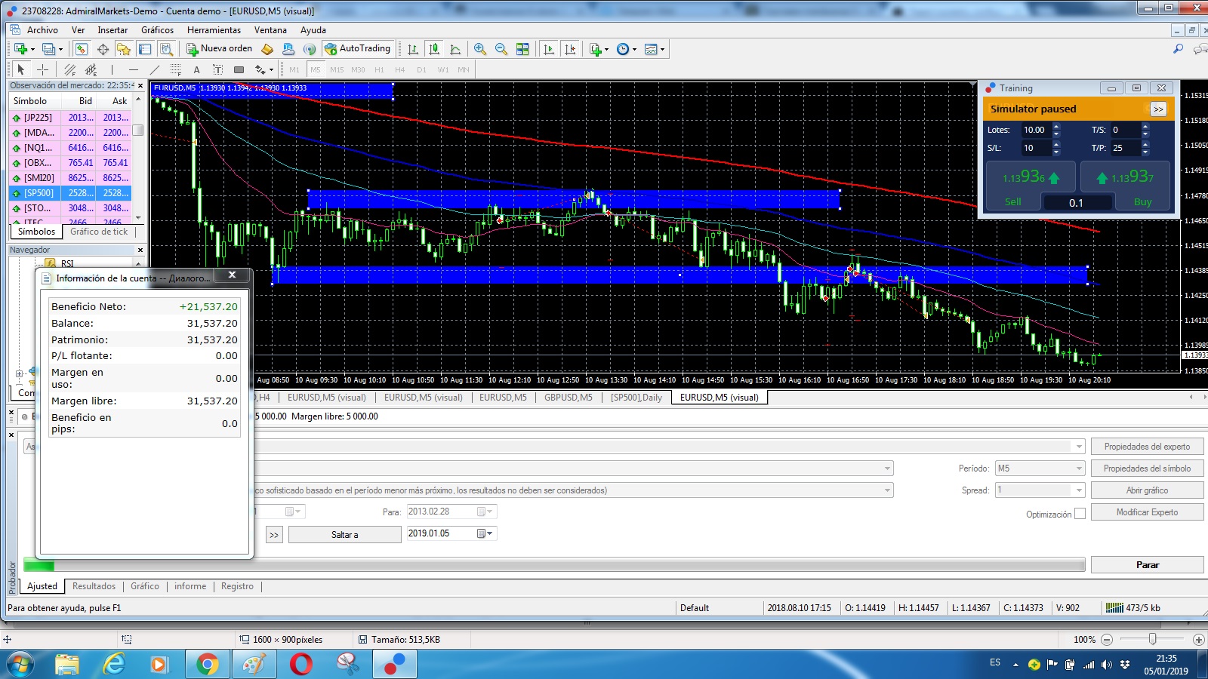Click the Parar button
This screenshot has height=679, width=1208.
click(x=1147, y=565)
